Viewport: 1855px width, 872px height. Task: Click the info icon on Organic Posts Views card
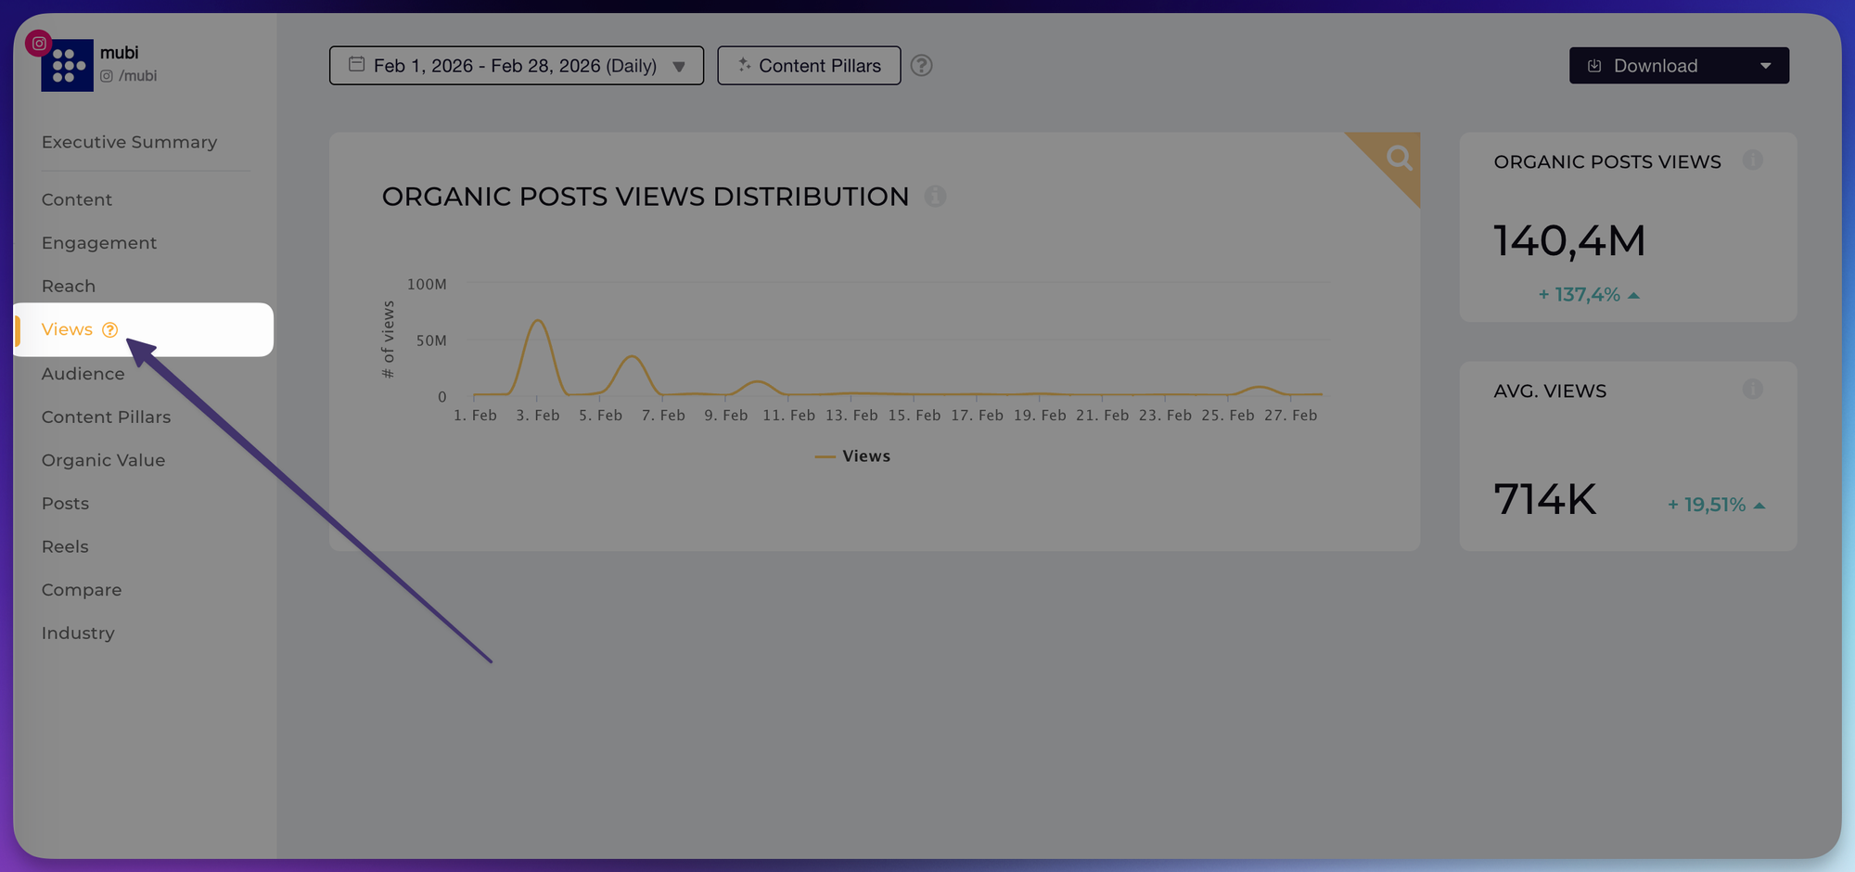pos(1753,160)
